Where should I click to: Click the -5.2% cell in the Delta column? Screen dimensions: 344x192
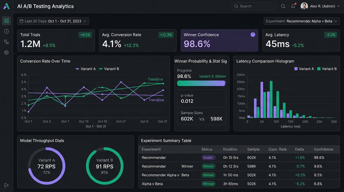click(x=300, y=184)
